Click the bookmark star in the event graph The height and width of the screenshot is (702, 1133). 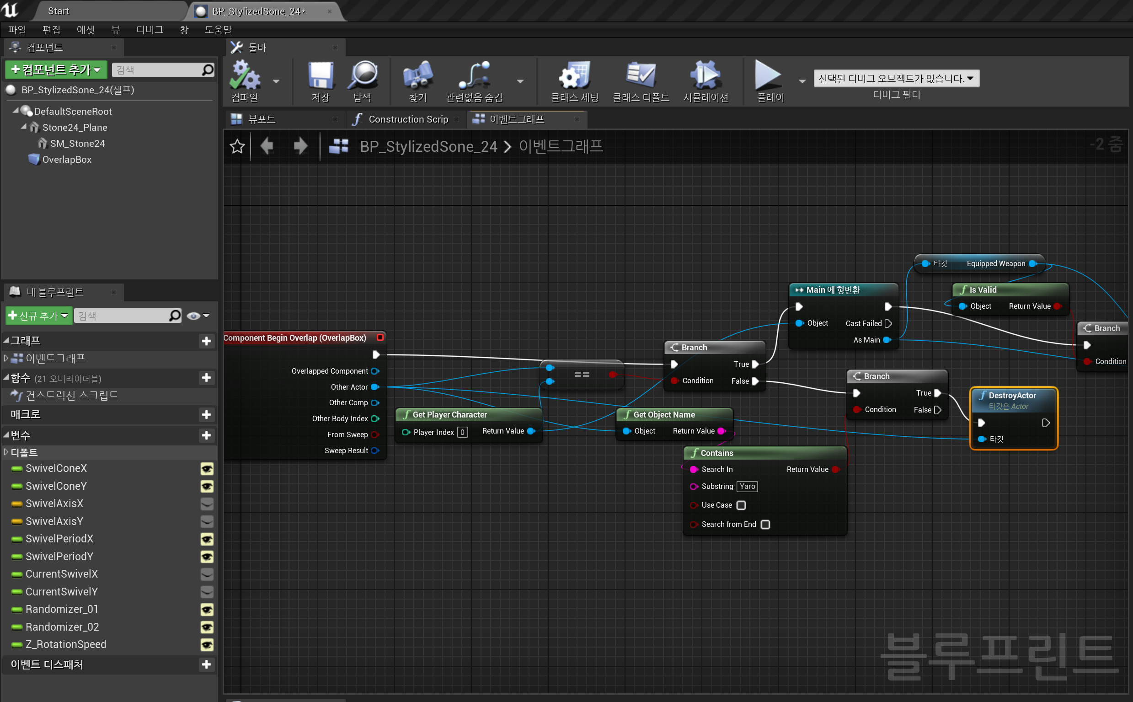237,146
